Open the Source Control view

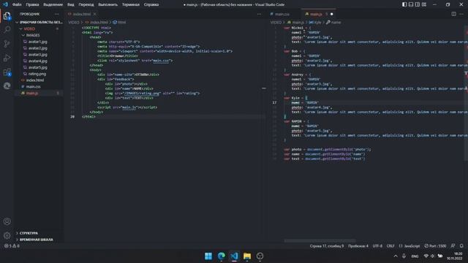(x=7, y=44)
